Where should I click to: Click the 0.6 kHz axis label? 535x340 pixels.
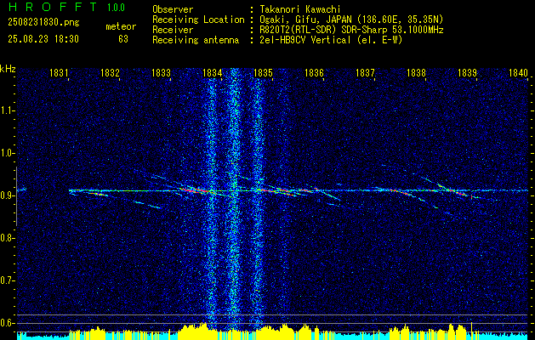[x=7, y=323]
